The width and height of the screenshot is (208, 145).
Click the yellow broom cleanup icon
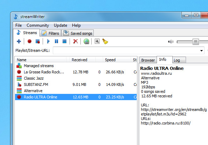(x=105, y=41)
